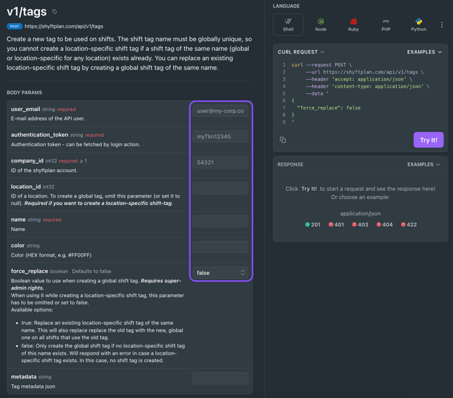The image size is (453, 398).
Task: Click the color HEX input field
Action: [220, 247]
